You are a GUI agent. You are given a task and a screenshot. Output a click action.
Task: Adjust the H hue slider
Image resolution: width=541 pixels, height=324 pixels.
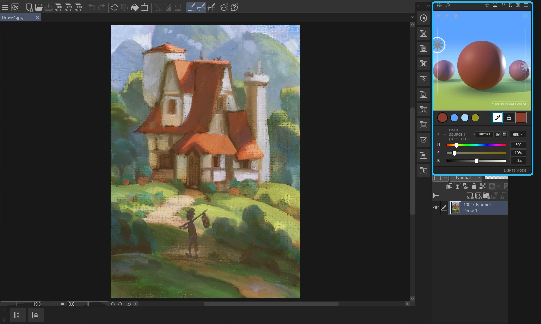pyautogui.click(x=476, y=145)
